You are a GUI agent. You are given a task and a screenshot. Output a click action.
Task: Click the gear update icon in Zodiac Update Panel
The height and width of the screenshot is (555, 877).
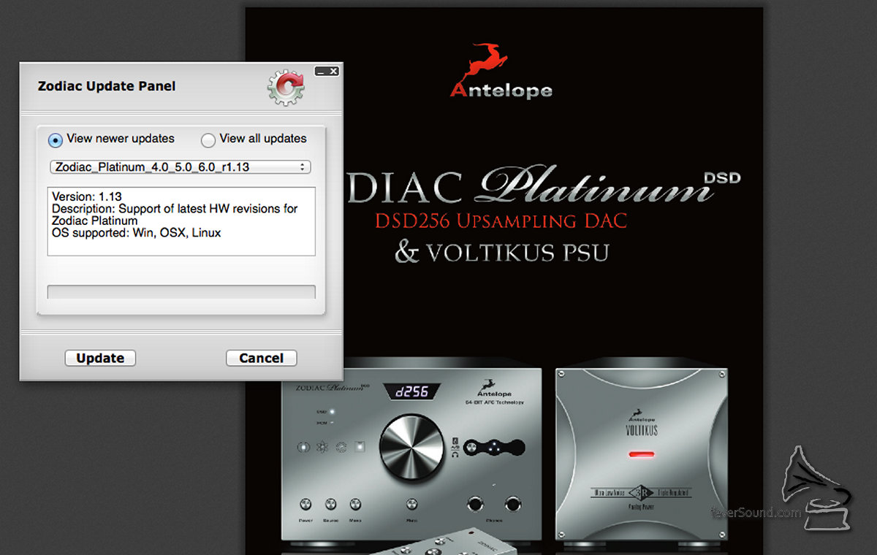(x=286, y=86)
